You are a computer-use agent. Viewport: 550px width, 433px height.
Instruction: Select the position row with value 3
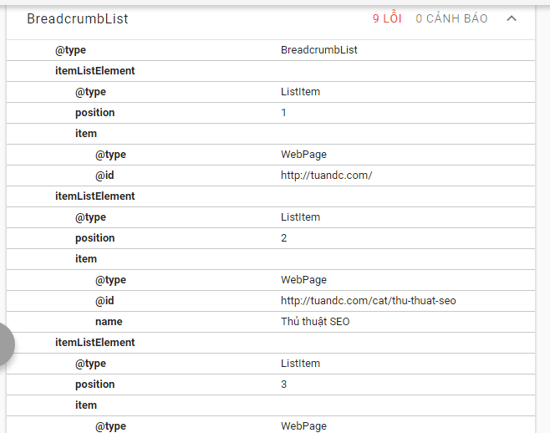271,385
